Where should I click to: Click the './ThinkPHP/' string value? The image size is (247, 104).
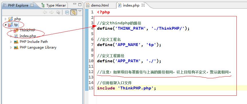click(x=168, y=29)
